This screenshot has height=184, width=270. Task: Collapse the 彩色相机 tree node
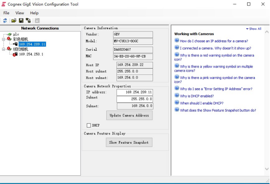coord(3,39)
